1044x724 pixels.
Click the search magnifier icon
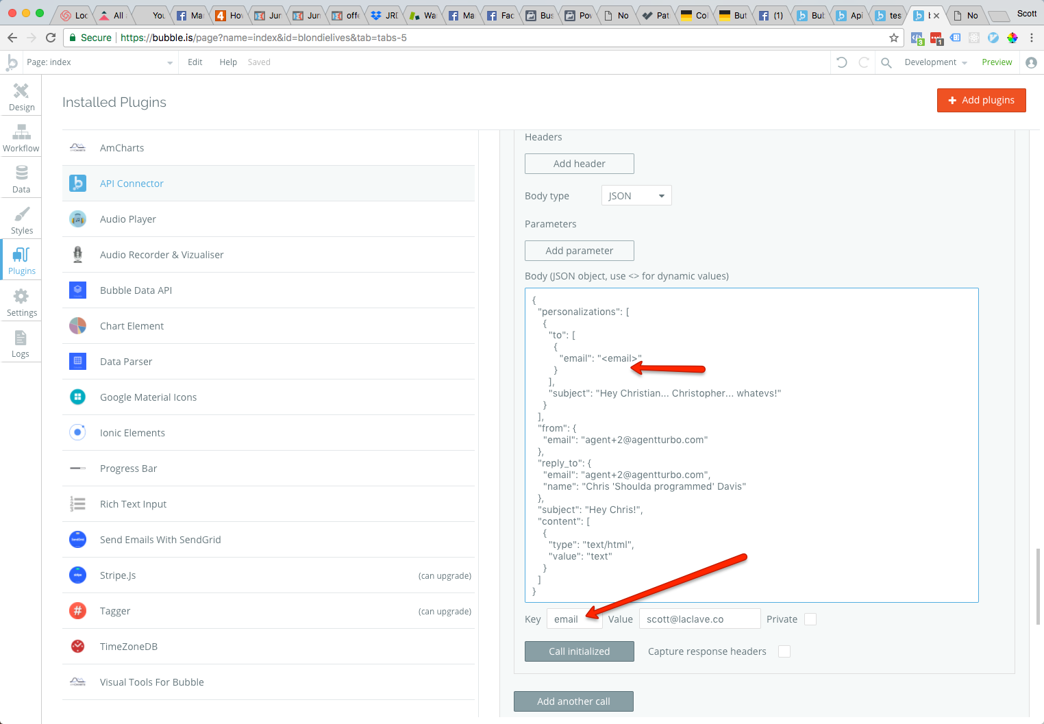point(886,62)
